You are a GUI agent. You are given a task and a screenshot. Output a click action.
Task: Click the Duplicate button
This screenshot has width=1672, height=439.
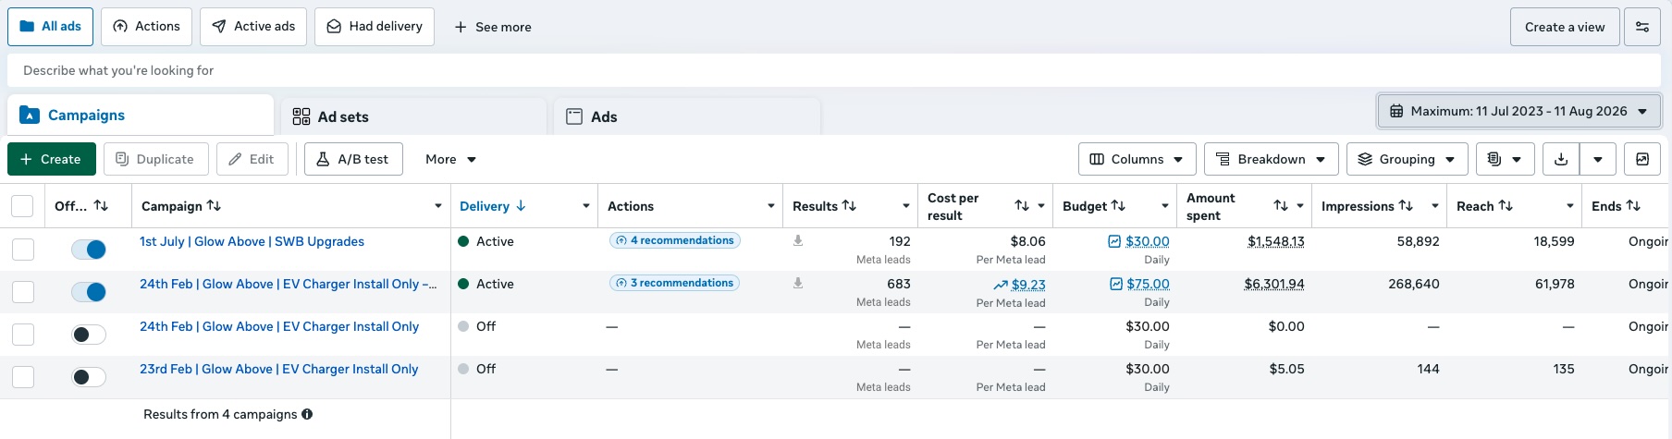(156, 159)
